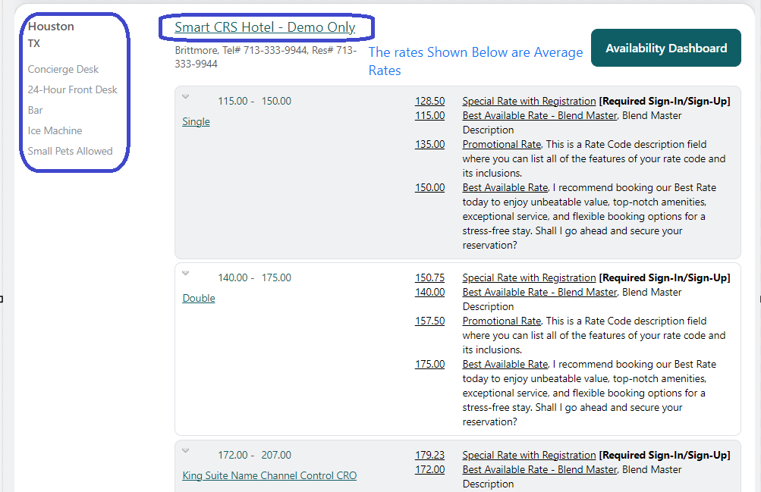Open Special Rate with Registration in King Suite card
The image size is (761, 492).
pos(529,455)
